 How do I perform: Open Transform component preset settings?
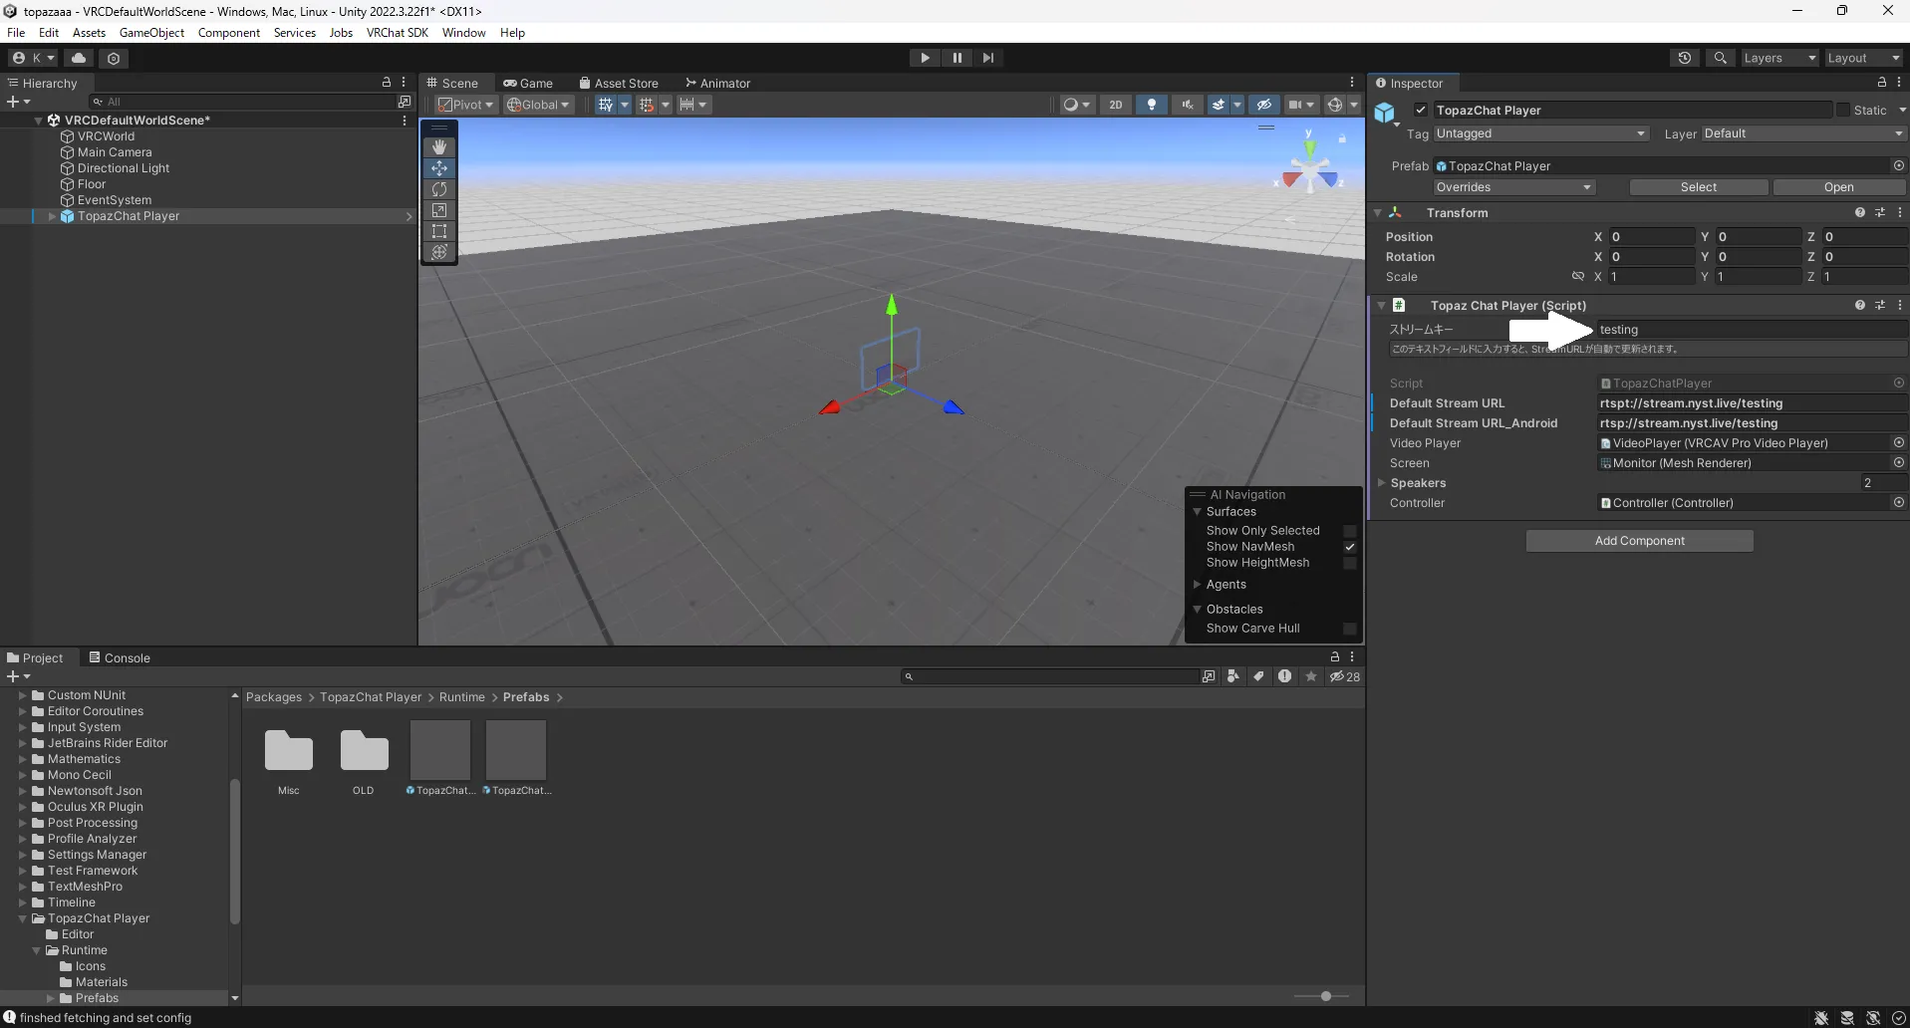pos(1880,213)
